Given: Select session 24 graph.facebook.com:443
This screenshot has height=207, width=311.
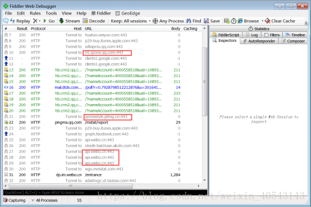Looking at the screenshot, I should pos(103,134).
